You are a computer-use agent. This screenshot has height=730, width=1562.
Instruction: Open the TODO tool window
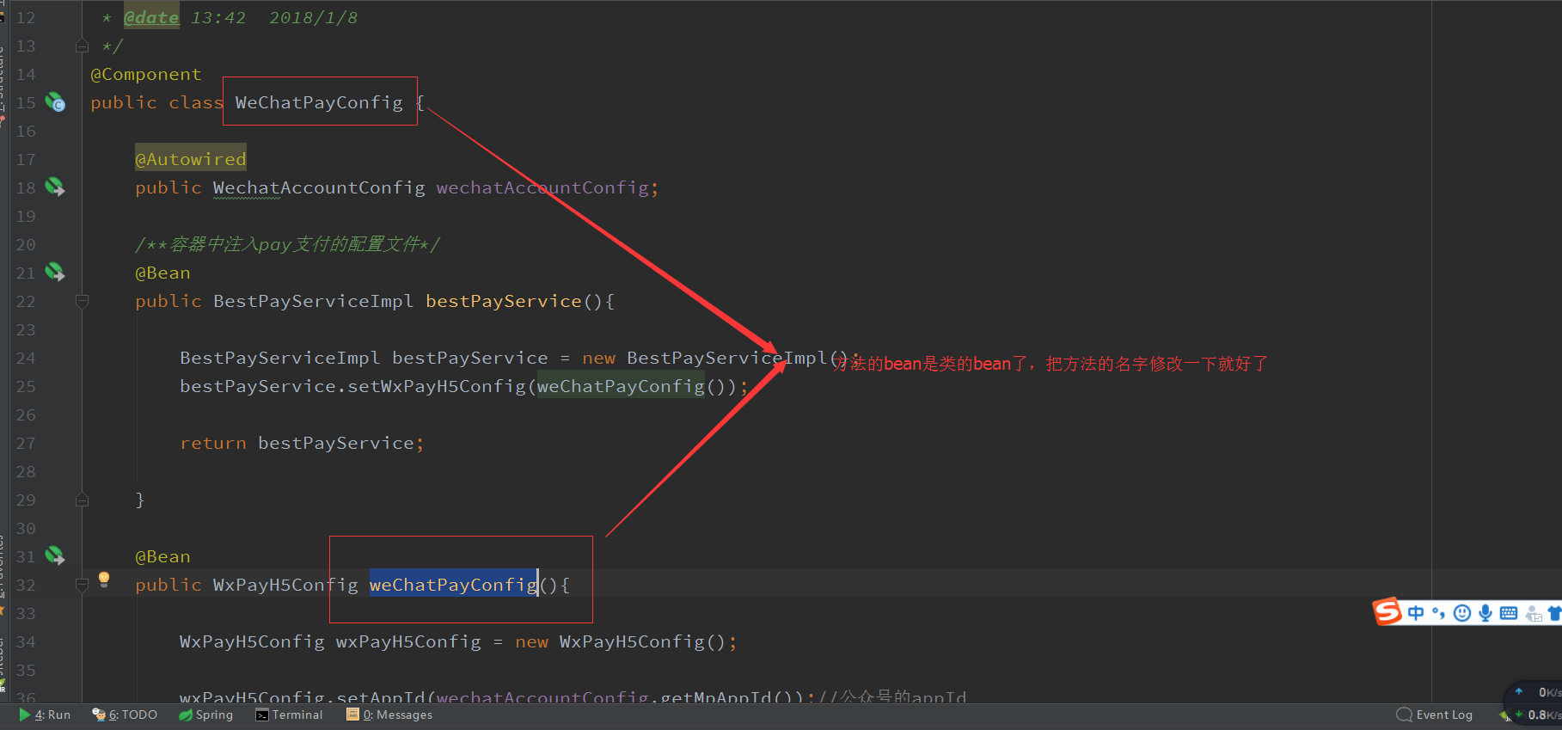pyautogui.click(x=125, y=715)
